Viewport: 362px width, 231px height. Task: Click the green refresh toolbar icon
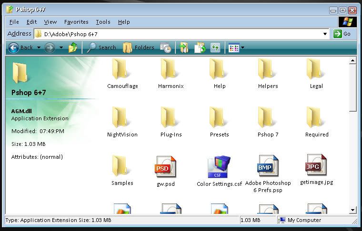pyautogui.click(x=215, y=48)
